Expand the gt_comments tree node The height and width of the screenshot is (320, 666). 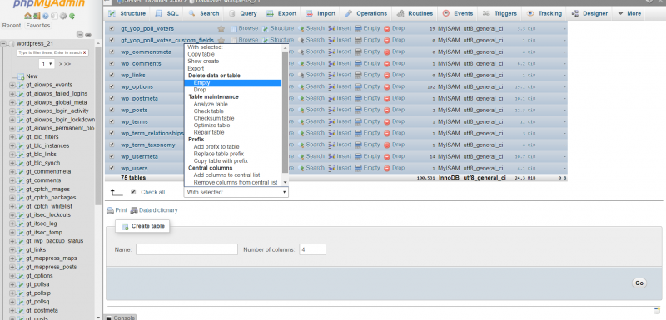click(12, 180)
